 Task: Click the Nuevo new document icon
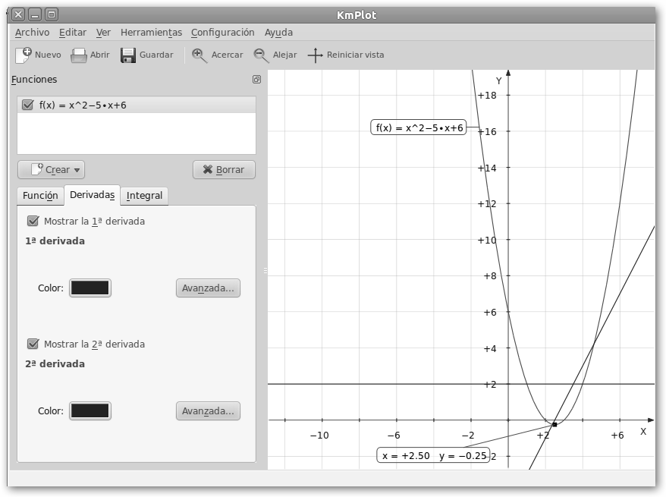click(x=24, y=55)
